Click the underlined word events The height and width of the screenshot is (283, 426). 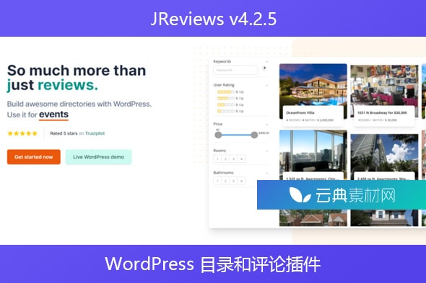point(53,114)
